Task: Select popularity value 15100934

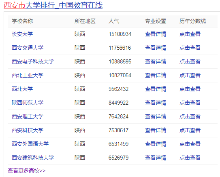Action: coord(120,34)
